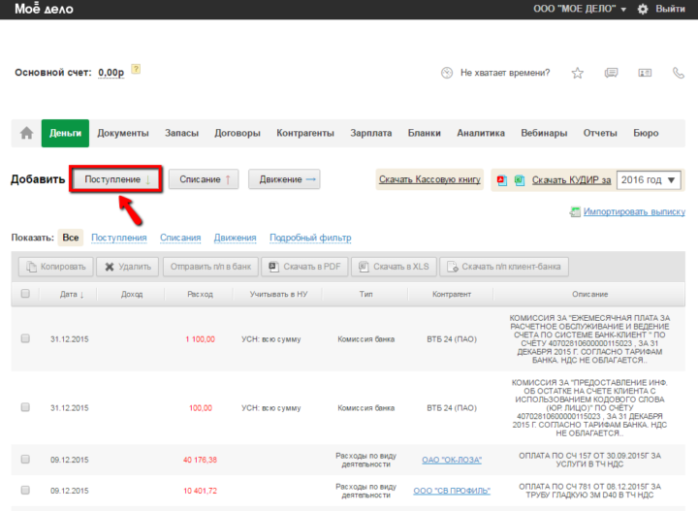
Task: Open the Деньги tab
Action: coord(65,133)
